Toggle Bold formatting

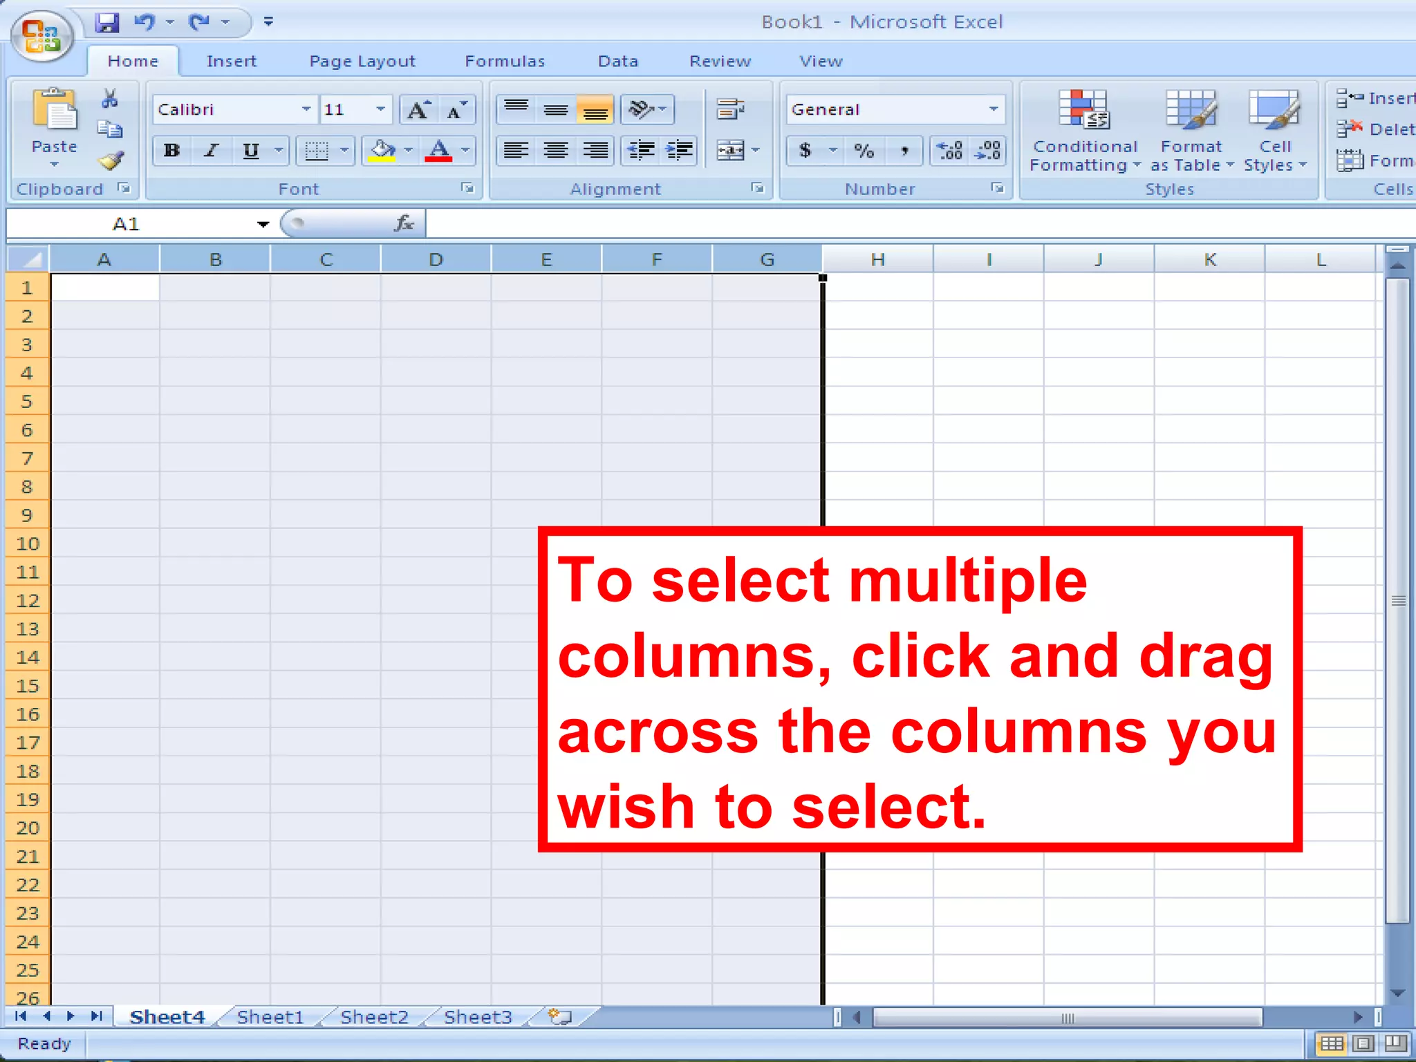171,151
